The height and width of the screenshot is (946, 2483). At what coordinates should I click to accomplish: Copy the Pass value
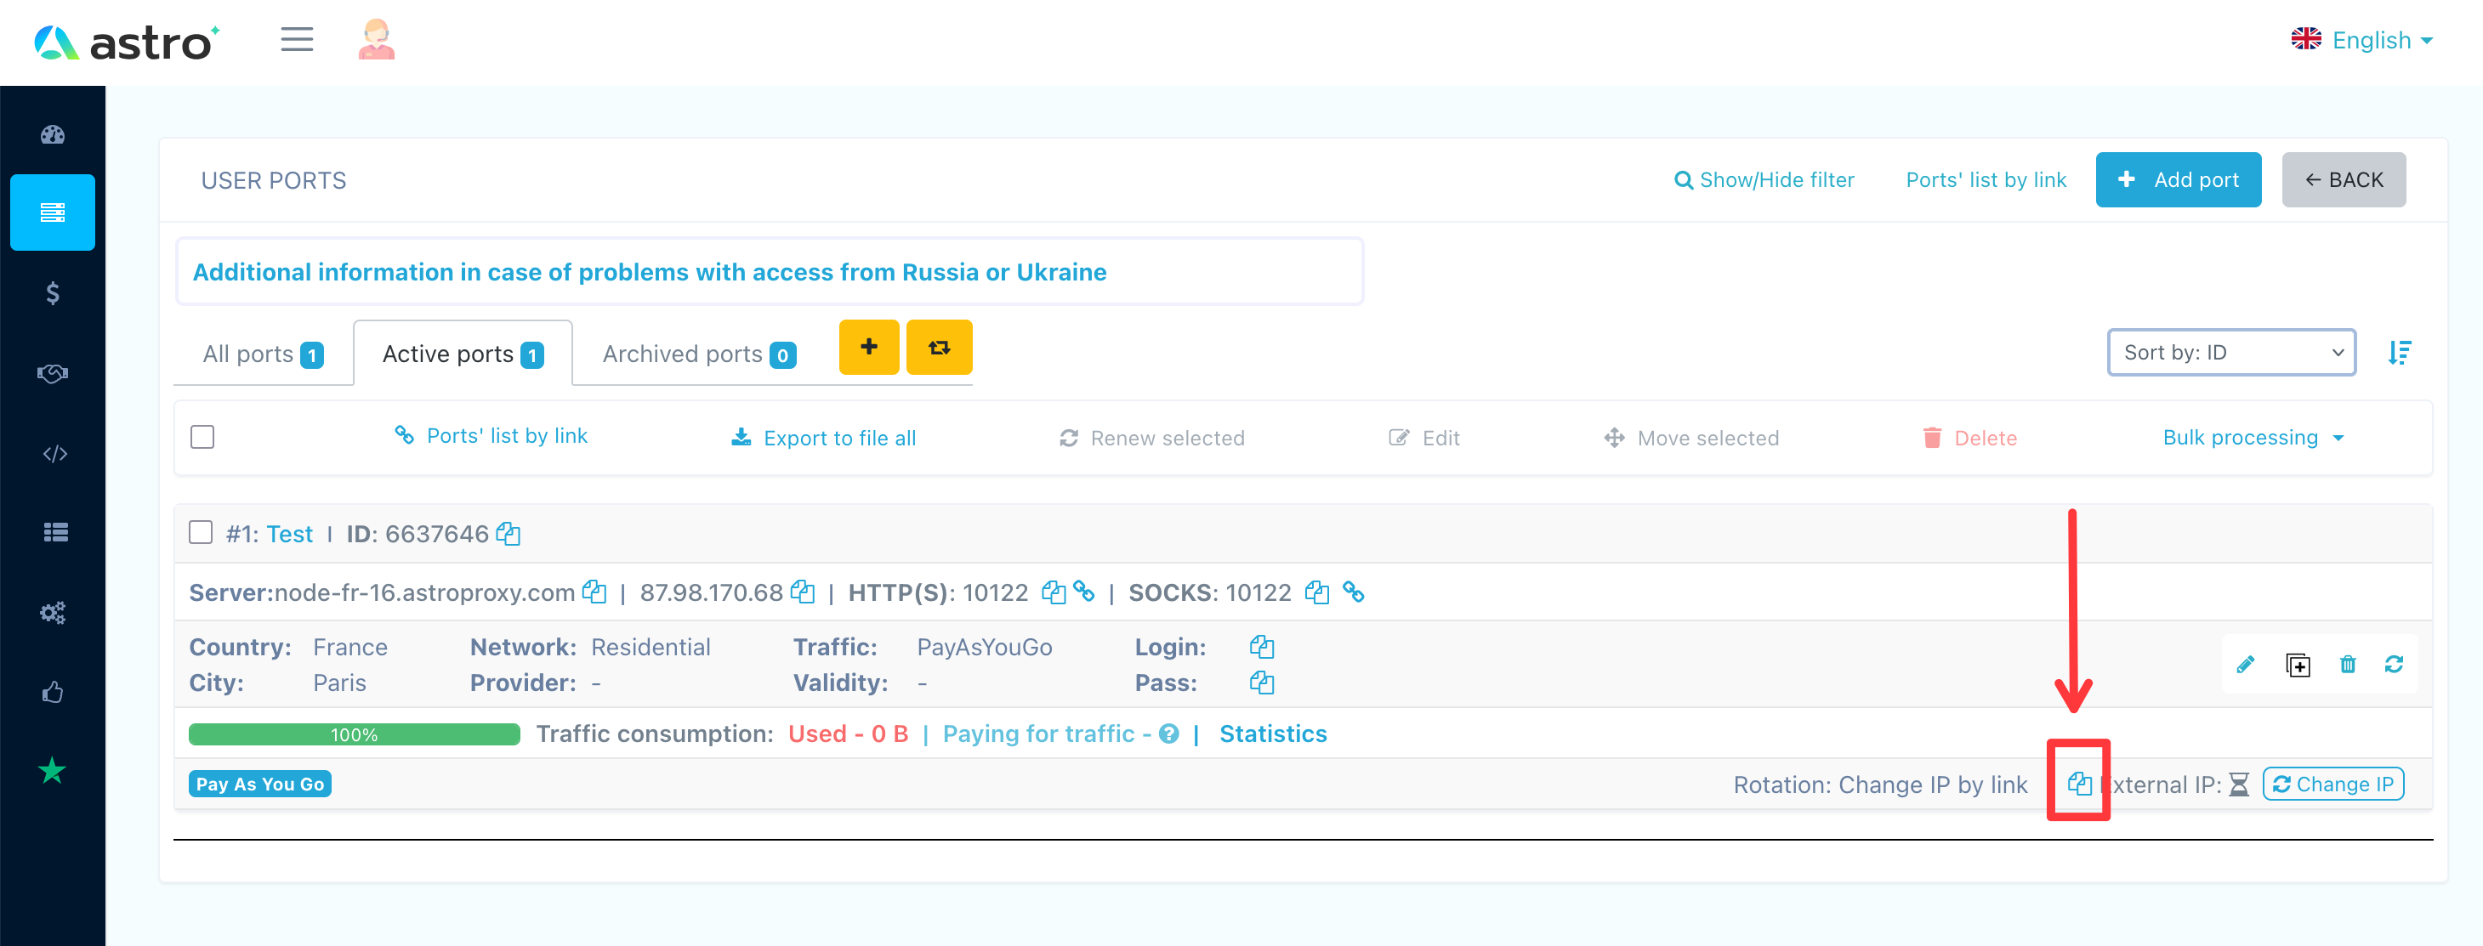point(1262,682)
